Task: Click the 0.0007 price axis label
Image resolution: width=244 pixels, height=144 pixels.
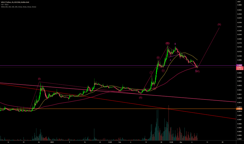Action: point(239,120)
